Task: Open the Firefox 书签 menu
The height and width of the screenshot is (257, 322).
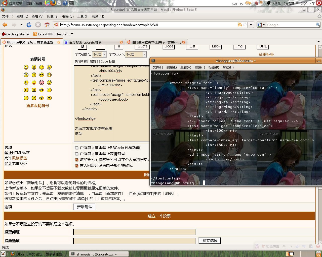Action: [x=68, y=16]
